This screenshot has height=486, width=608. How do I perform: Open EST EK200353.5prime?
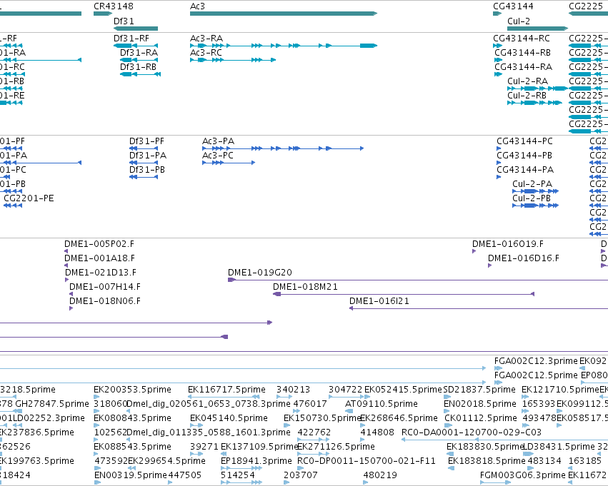pyautogui.click(x=132, y=390)
